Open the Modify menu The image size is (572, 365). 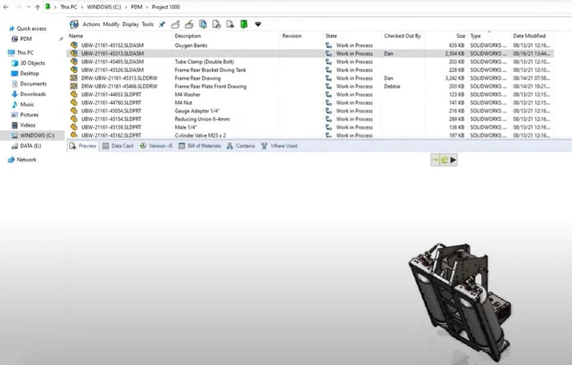[111, 24]
